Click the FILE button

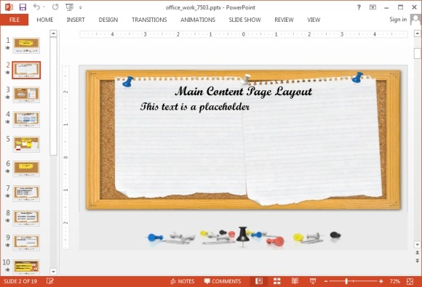15,20
